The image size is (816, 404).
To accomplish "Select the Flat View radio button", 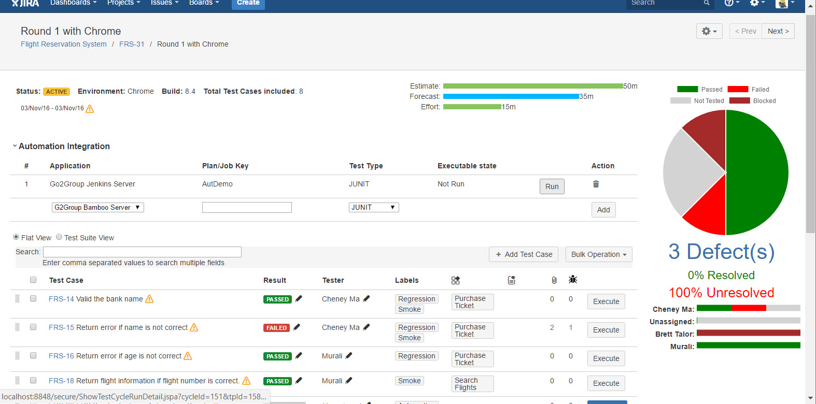I will click(x=16, y=237).
